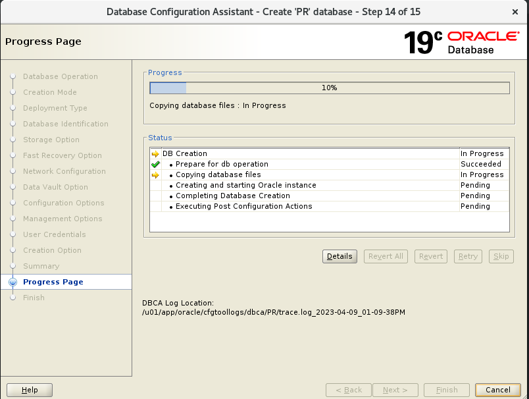The width and height of the screenshot is (529, 399).
Task: Click the DB Creation in-progress arrow icon
Action: [x=155, y=154]
